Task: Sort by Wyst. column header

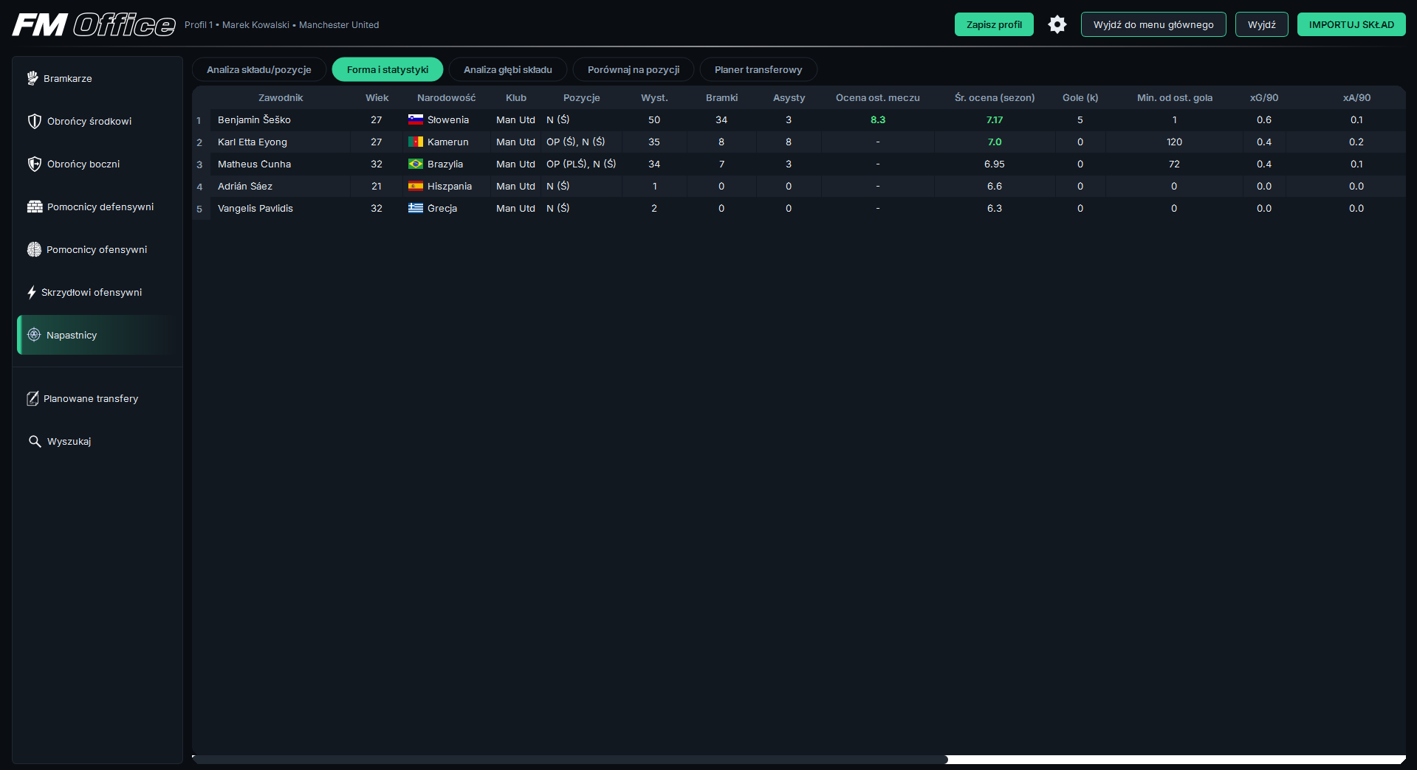Action: [654, 97]
